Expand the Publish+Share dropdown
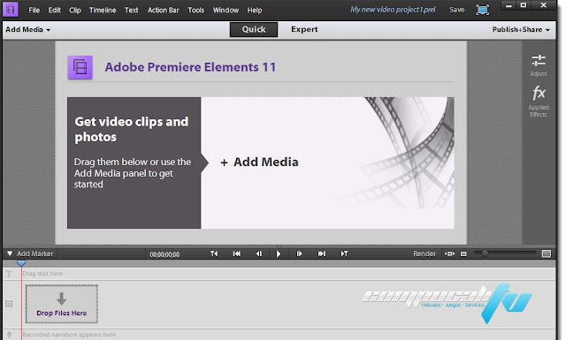This screenshot has height=340, width=566. tap(521, 29)
